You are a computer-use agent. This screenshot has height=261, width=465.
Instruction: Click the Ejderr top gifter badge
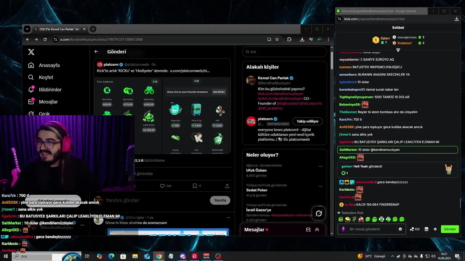pos(376,40)
